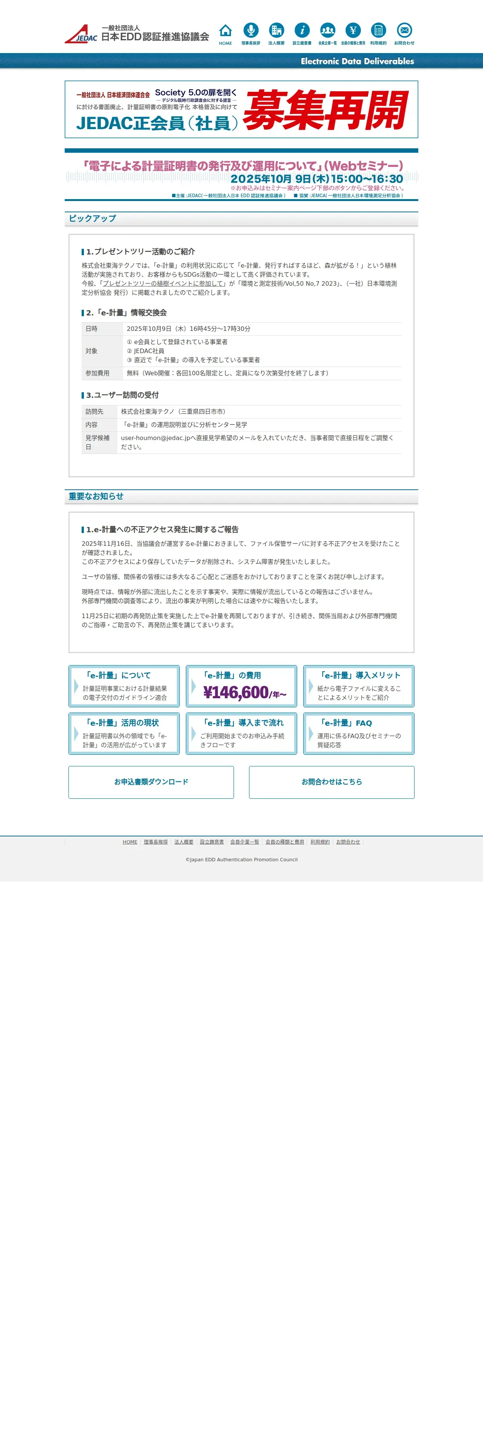This screenshot has width=483, height=1450.
Task: Click お申込書類ダウンロード button
Action: pyautogui.click(x=151, y=782)
